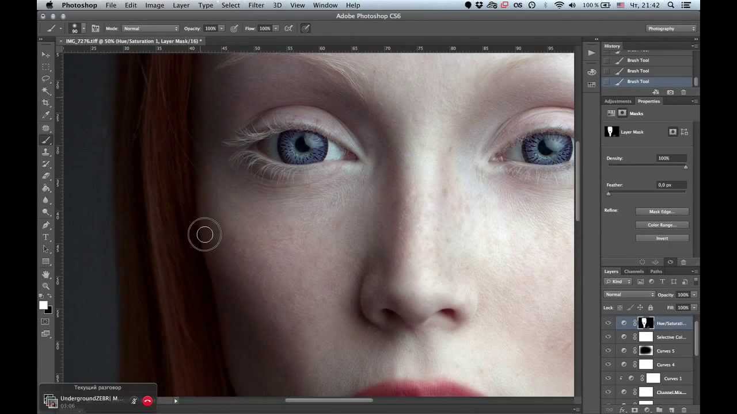Delete the selected layer
Viewport: 737px width, 414px height.
(683, 410)
